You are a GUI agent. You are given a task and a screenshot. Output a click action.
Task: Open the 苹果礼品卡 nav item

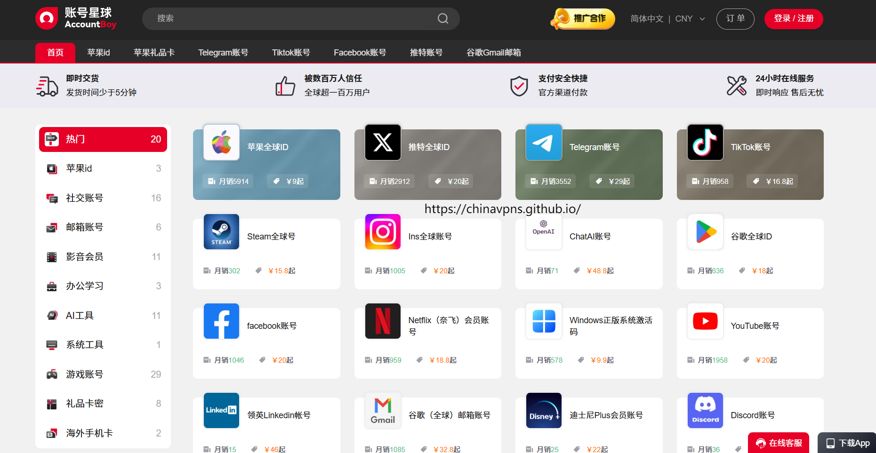[x=154, y=53]
